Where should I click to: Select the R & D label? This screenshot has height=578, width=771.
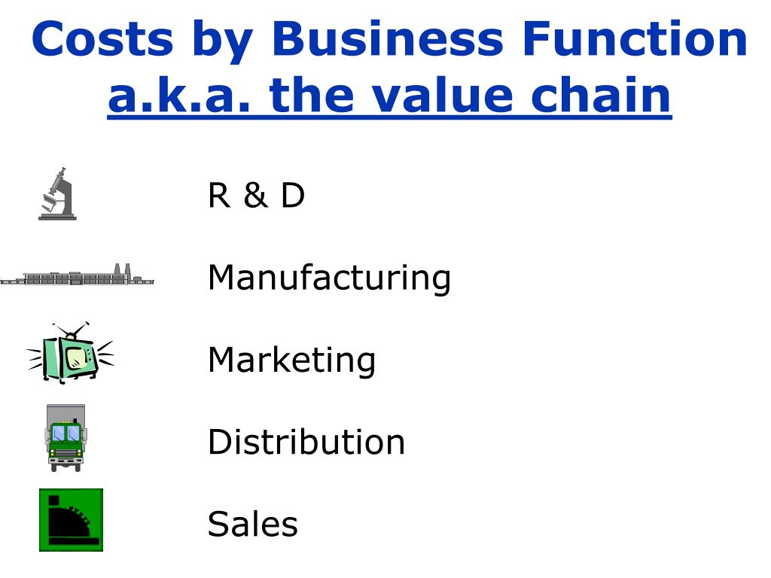pos(256,195)
